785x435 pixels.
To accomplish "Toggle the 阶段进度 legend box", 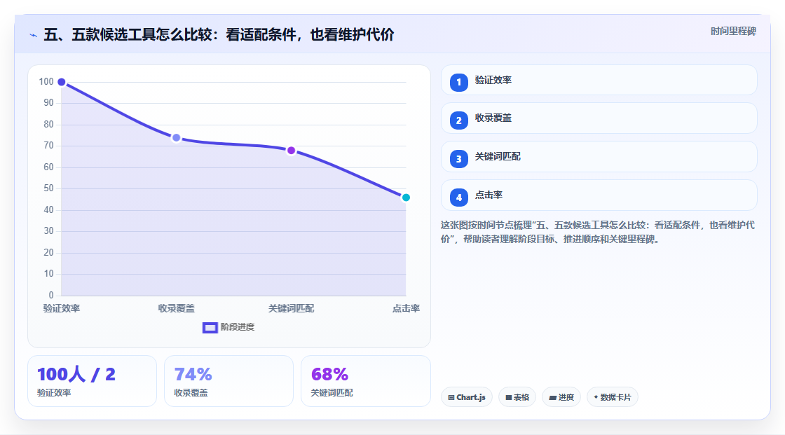I will [210, 327].
